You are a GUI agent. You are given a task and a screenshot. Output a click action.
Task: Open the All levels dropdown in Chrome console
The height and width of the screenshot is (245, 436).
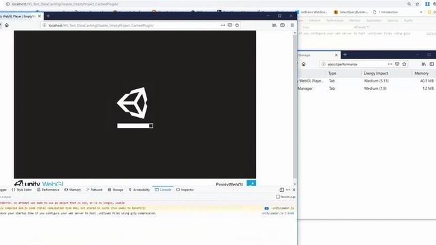361,27
